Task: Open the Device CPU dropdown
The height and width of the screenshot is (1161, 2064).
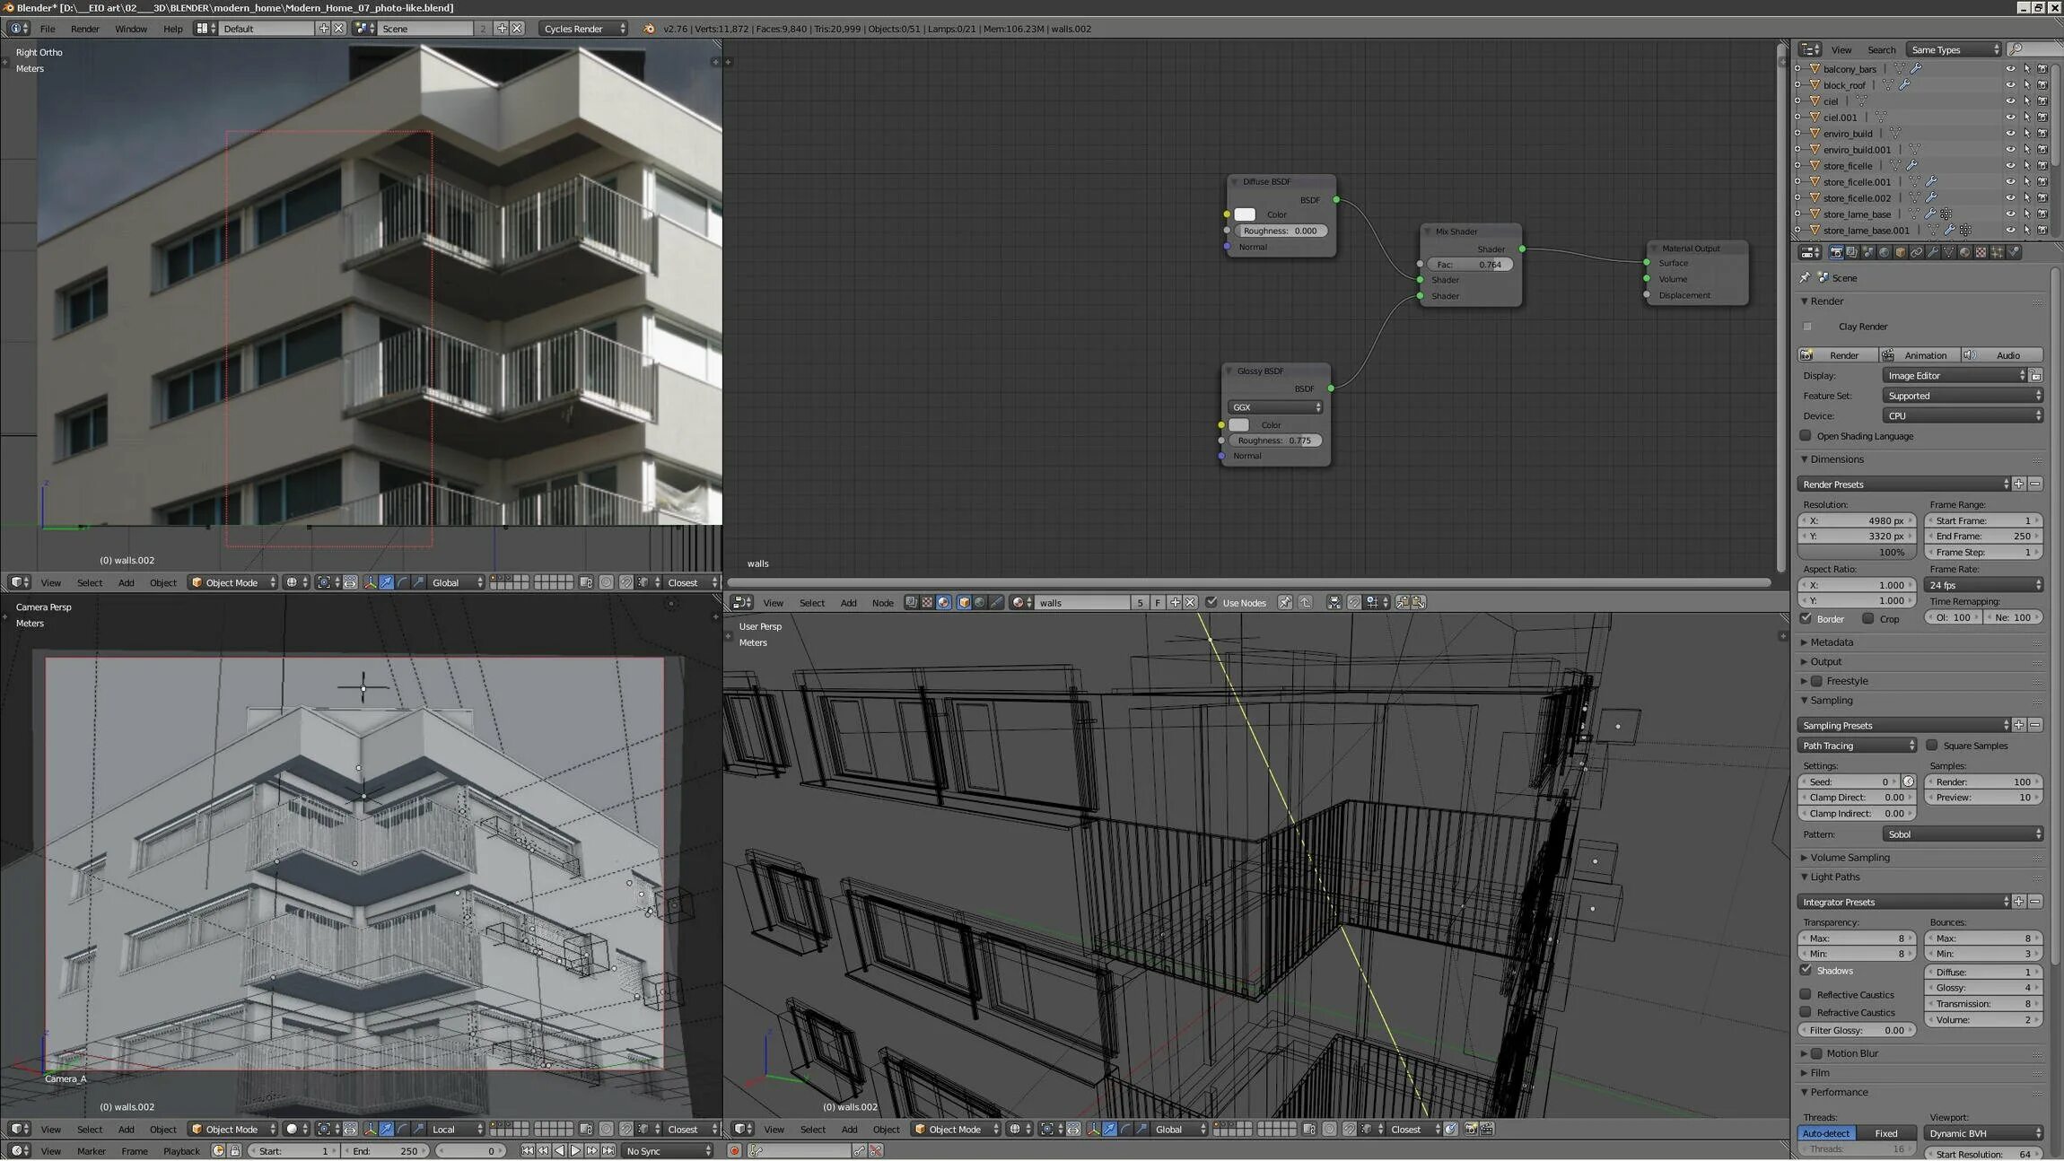Action: (1962, 415)
